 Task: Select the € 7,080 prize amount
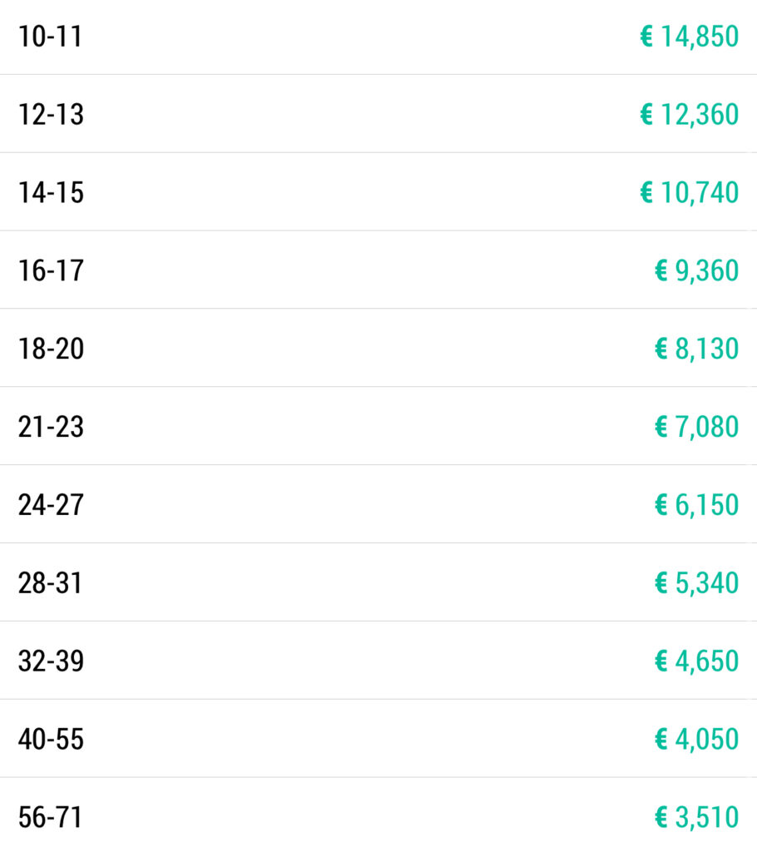click(x=696, y=427)
